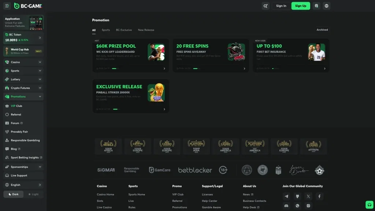Image resolution: width=375 pixels, height=211 pixels.
Task: Open 20 Free Spins promotion thumbnail
Action: (236, 52)
